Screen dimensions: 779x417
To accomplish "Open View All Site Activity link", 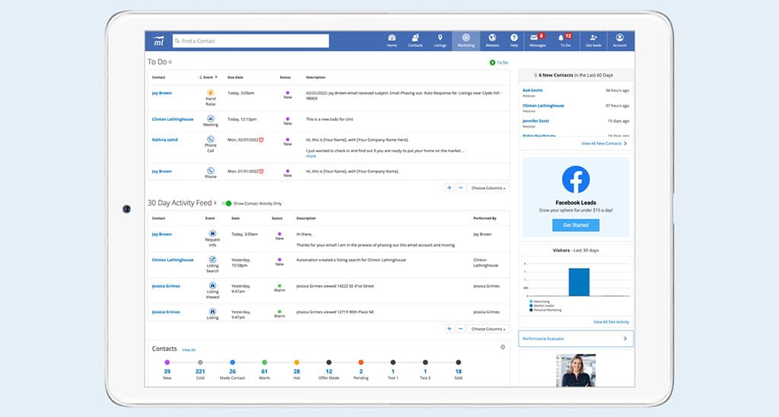I will [611, 322].
